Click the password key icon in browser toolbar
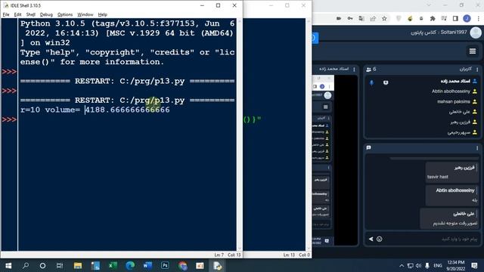The image size is (484, 272). [349, 18]
